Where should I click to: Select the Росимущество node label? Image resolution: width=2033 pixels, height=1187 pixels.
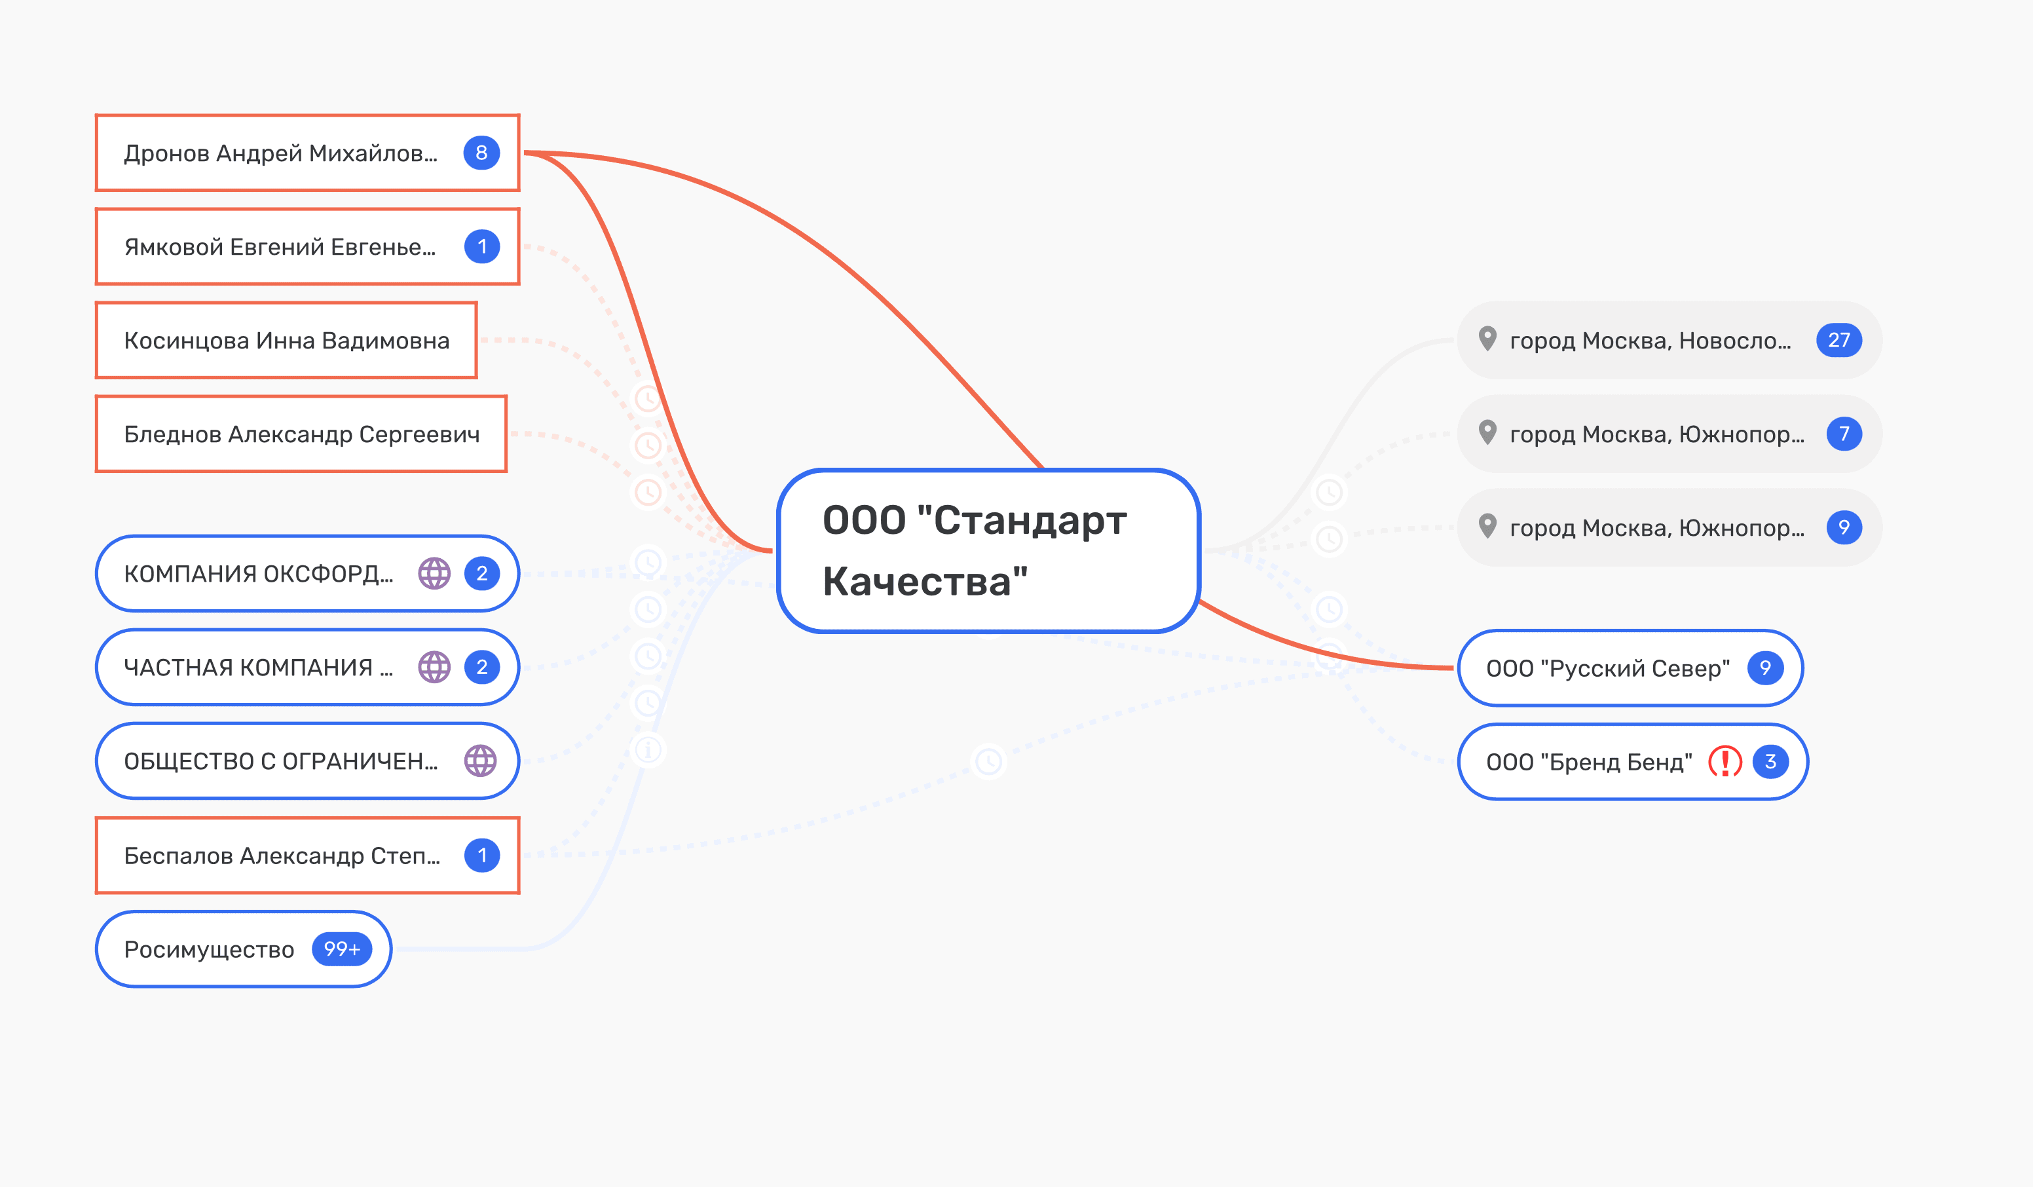209,950
